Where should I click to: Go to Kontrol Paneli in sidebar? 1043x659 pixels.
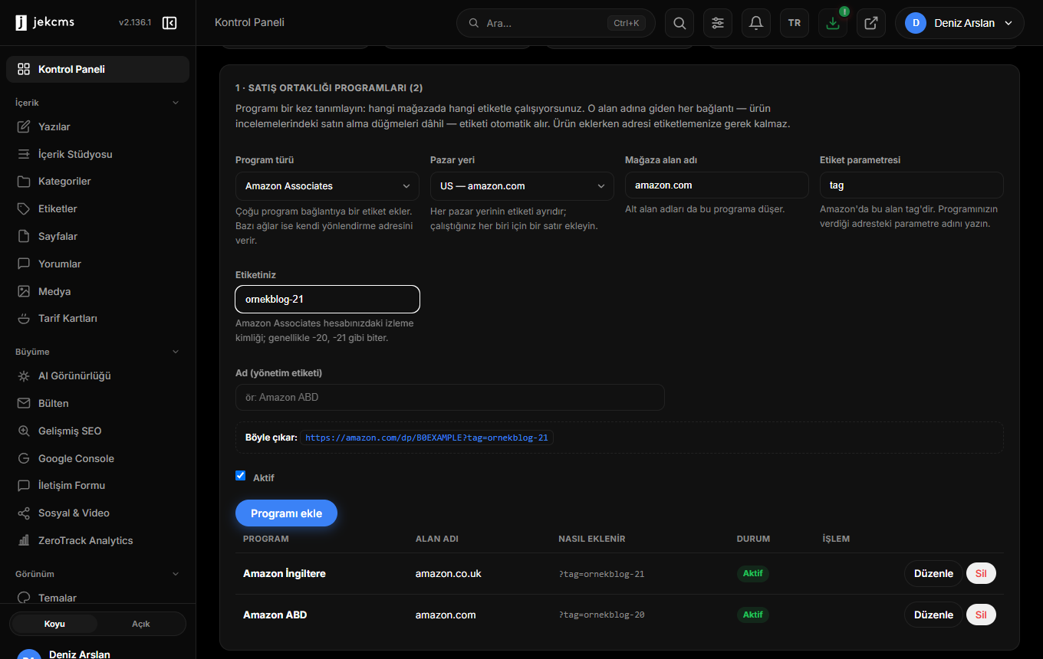[97, 69]
